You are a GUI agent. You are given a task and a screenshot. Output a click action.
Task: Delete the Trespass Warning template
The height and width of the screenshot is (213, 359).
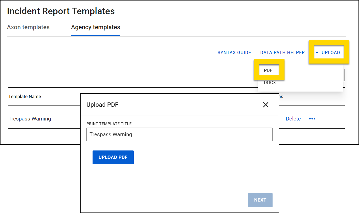pyautogui.click(x=293, y=119)
